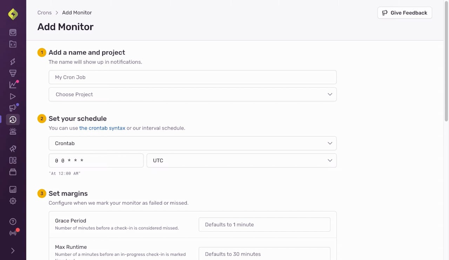This screenshot has height=260, width=449.
Task: Open the Alerts siren icon
Action: tap(13, 131)
